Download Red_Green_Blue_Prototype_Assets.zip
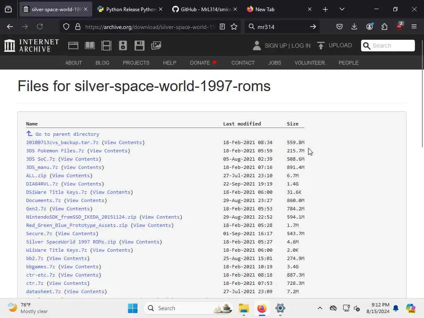This screenshot has width=424, height=318. 77,225
